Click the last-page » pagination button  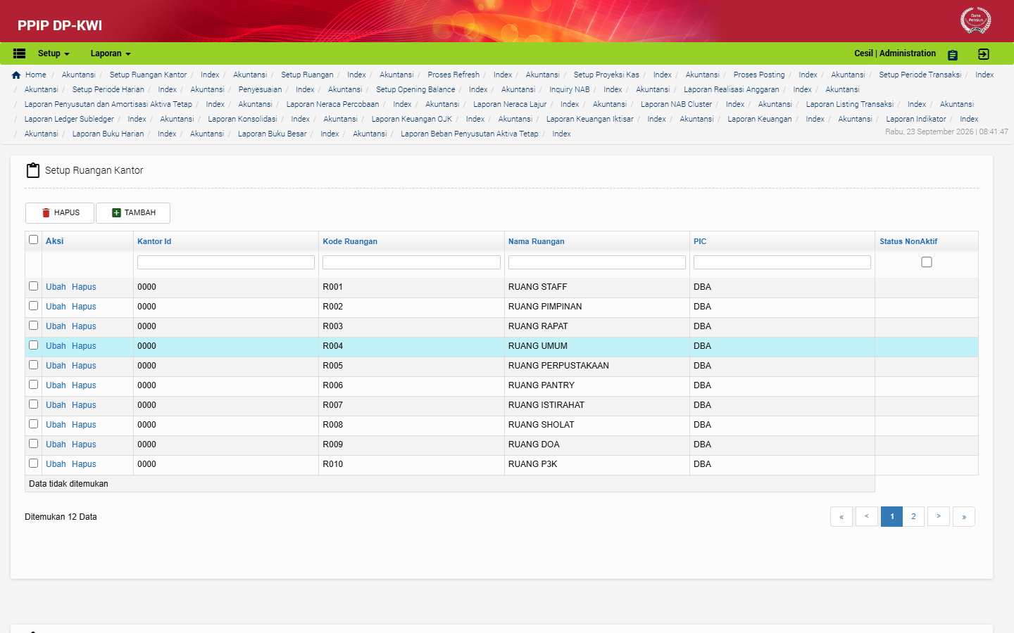964,517
